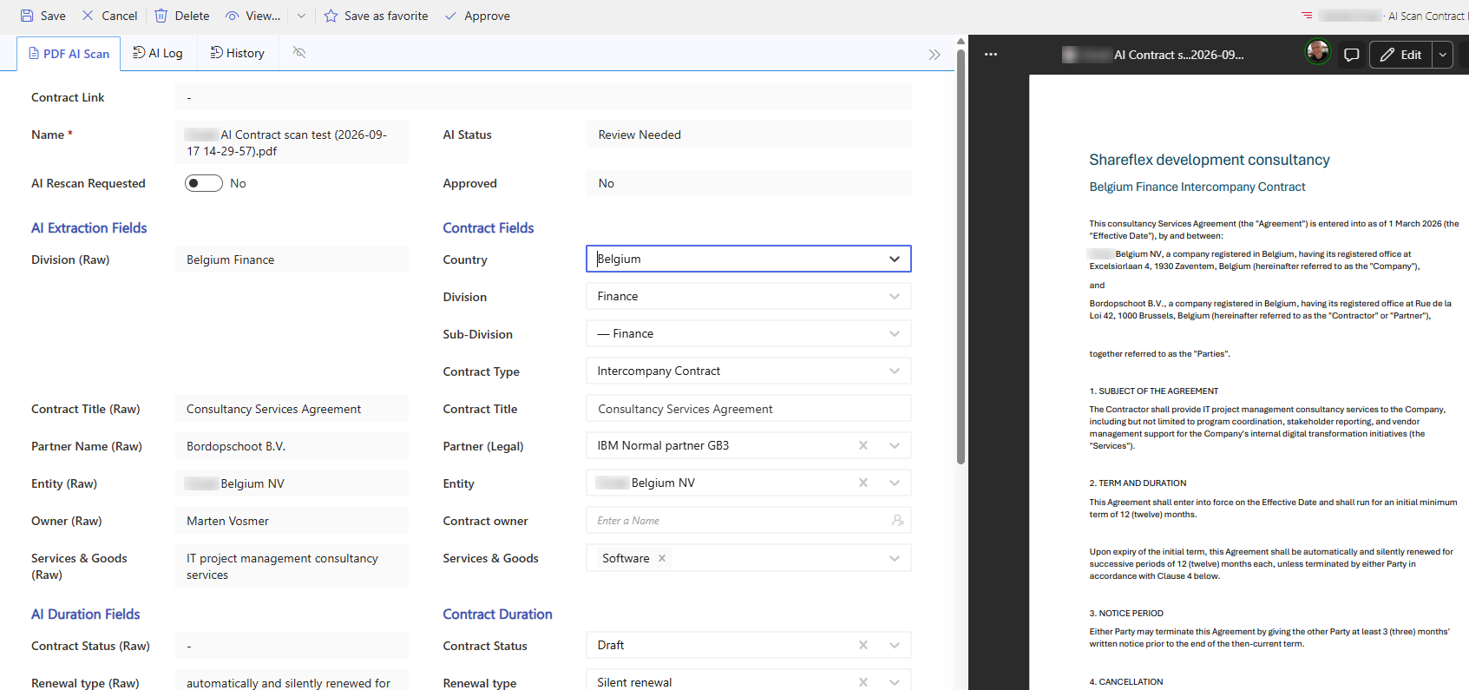Remove the Software tag from Services & Goods
The width and height of the screenshot is (1469, 690).
(662, 558)
